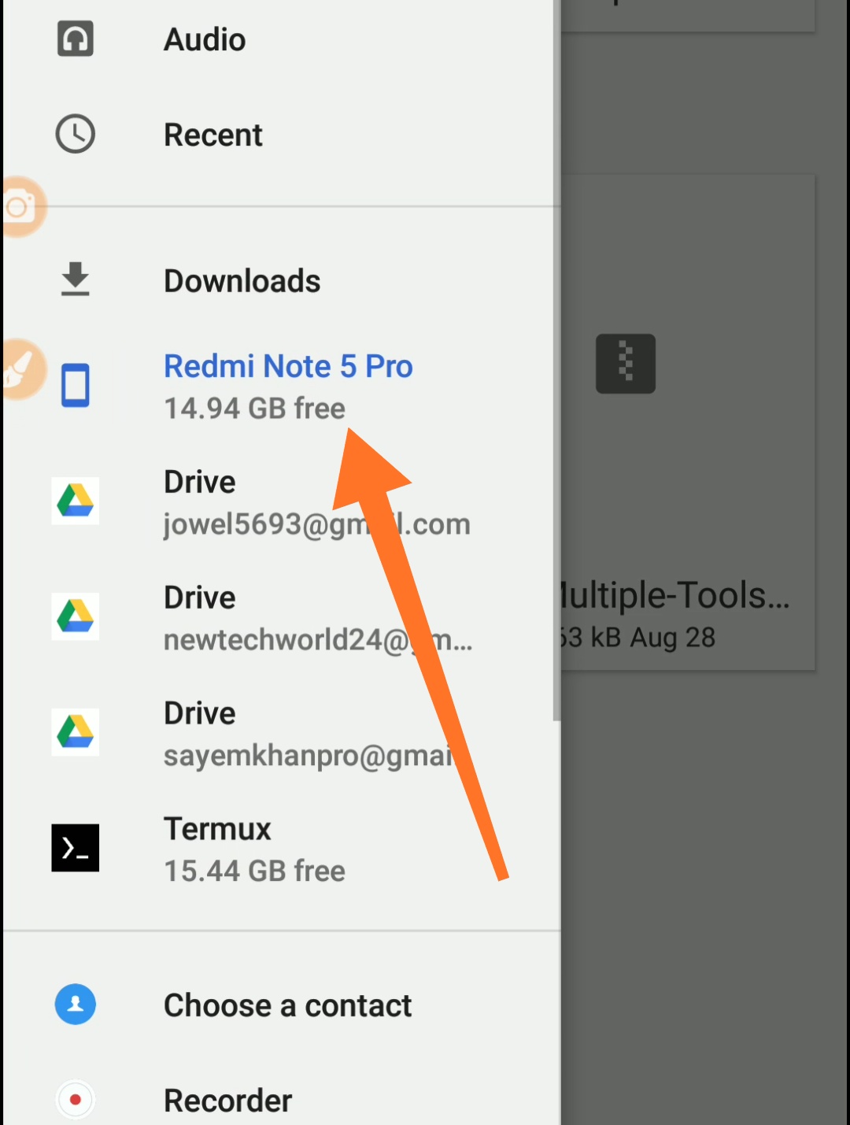Tap the Drive icon for jowel5693 account

tap(76, 501)
